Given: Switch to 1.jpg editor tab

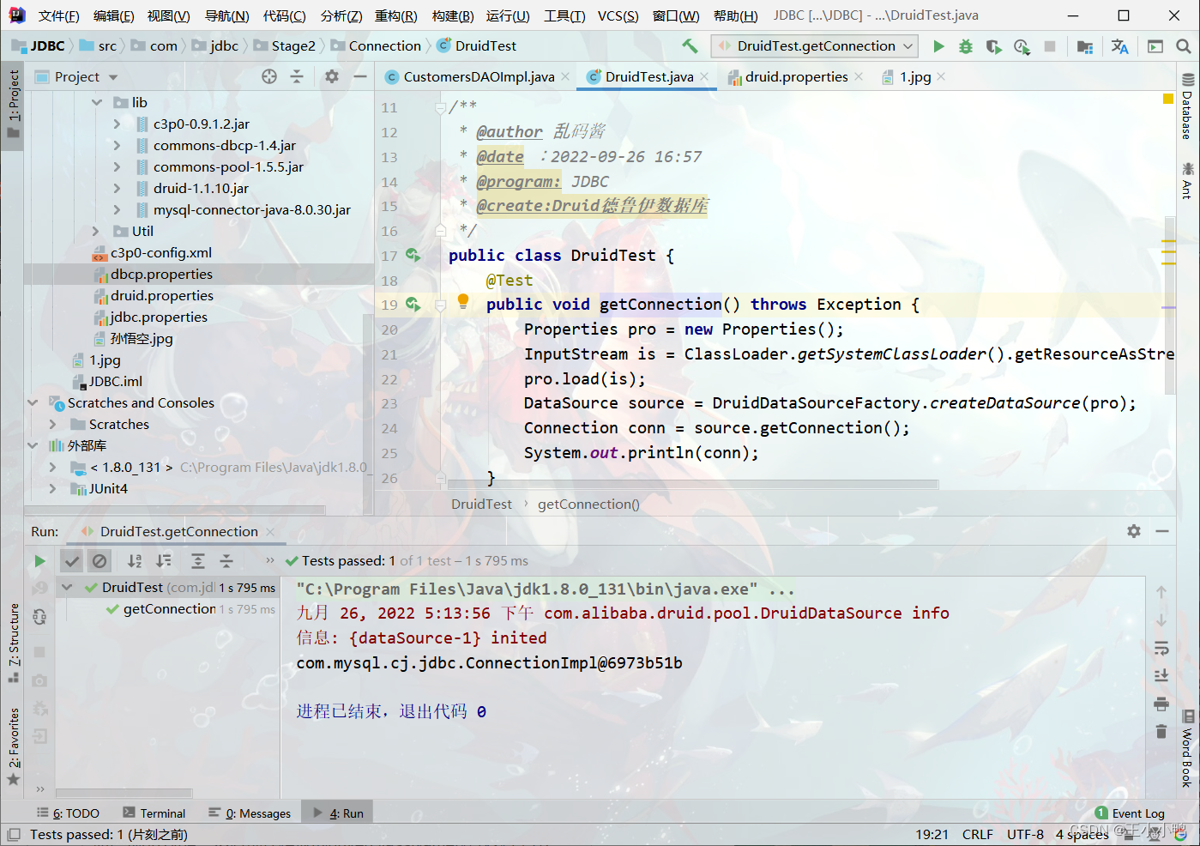Looking at the screenshot, I should 915,76.
